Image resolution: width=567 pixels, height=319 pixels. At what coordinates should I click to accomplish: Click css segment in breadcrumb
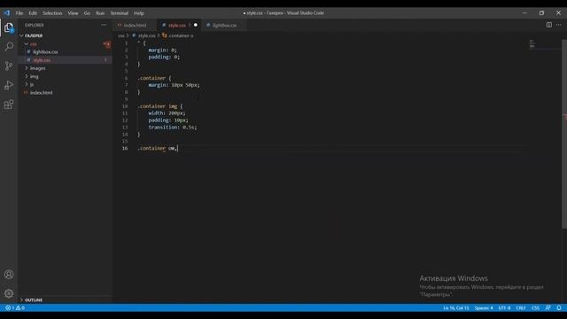click(x=121, y=35)
